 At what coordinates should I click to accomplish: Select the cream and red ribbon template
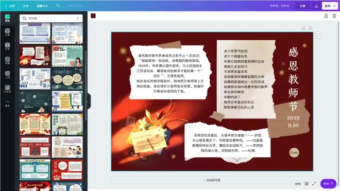(35, 124)
